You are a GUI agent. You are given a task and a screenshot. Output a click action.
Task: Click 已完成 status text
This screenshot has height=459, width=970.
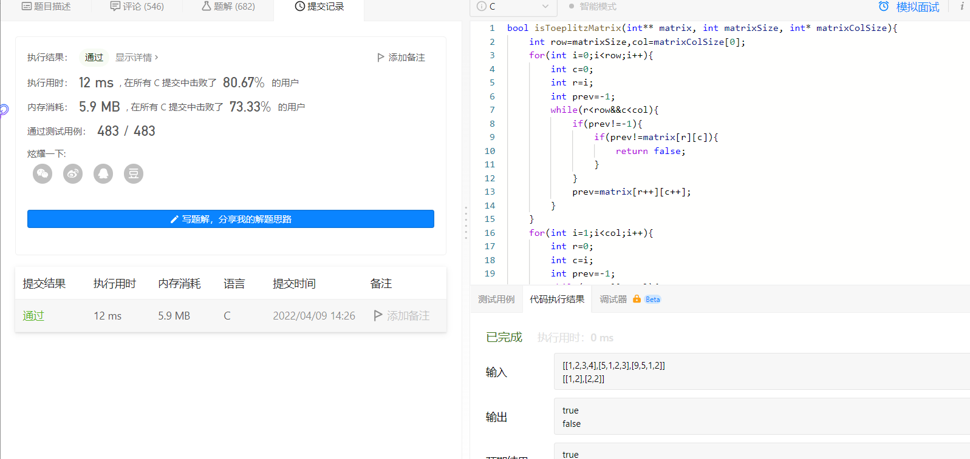click(x=504, y=337)
